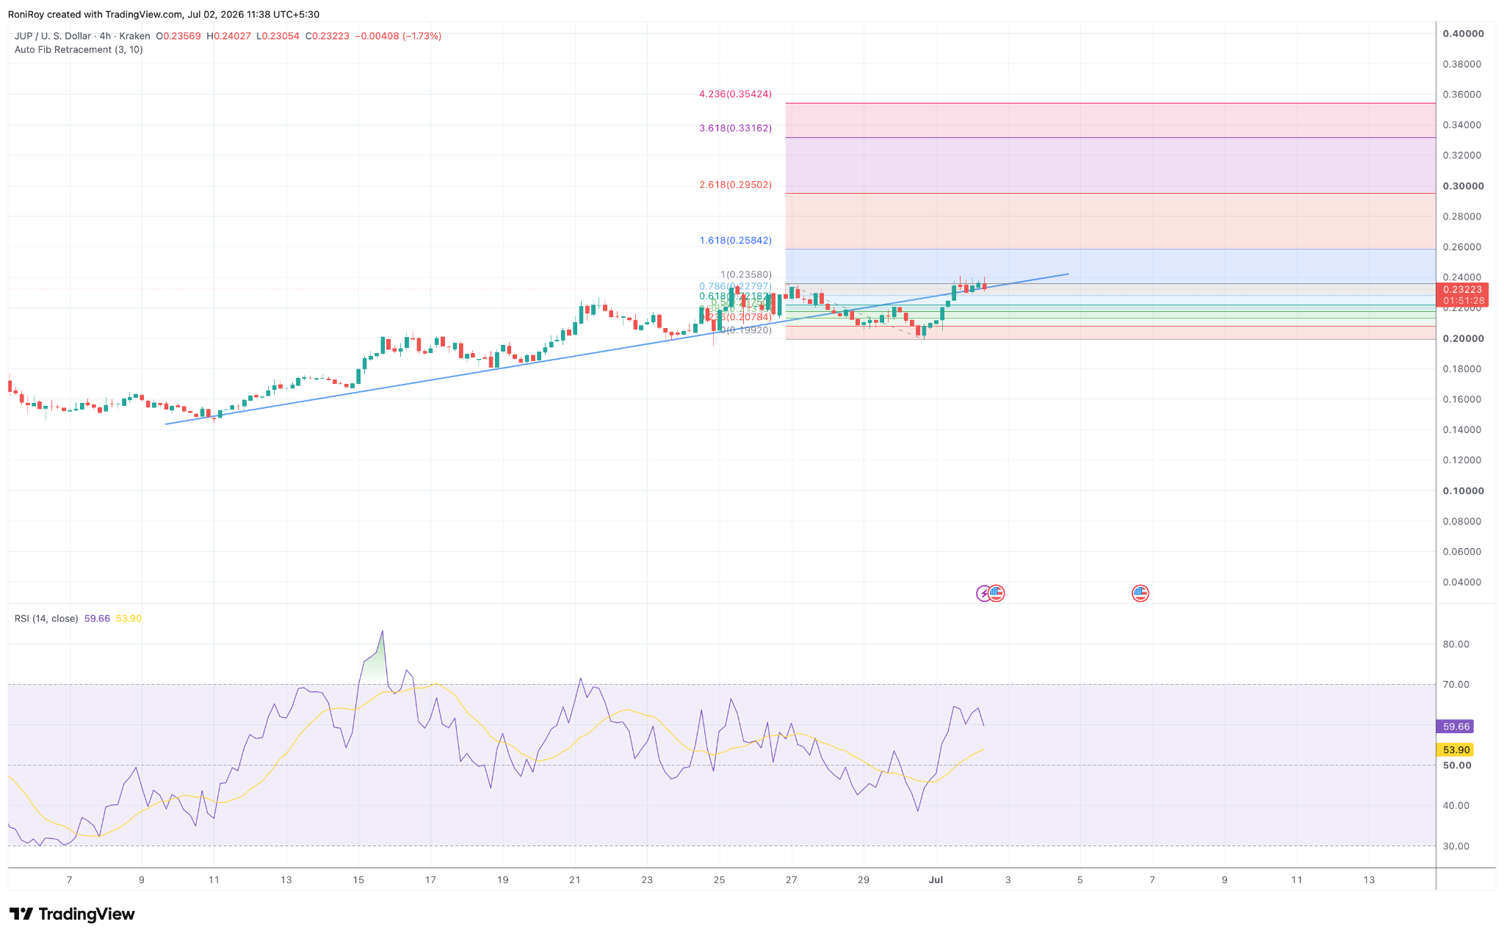Click the RSI legend value 53.90
1504x938 pixels.
point(129,619)
